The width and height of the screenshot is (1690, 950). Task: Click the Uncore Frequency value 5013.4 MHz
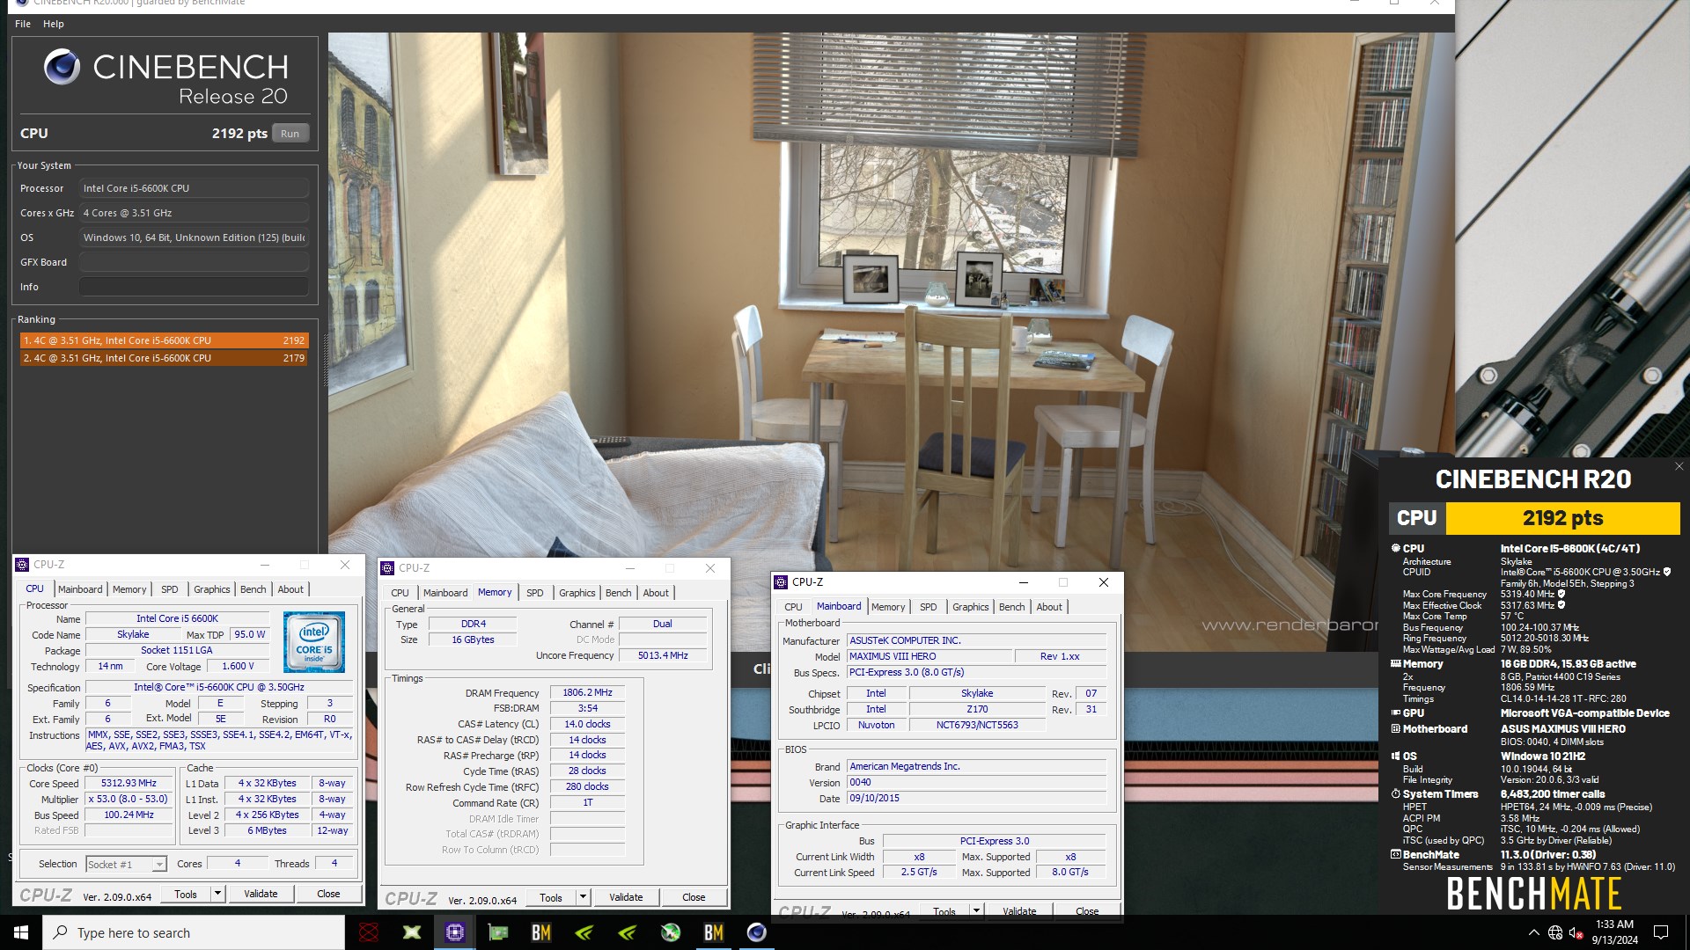(663, 655)
